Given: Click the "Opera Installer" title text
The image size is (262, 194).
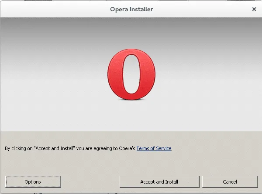Looking at the screenshot, I should (x=131, y=9).
